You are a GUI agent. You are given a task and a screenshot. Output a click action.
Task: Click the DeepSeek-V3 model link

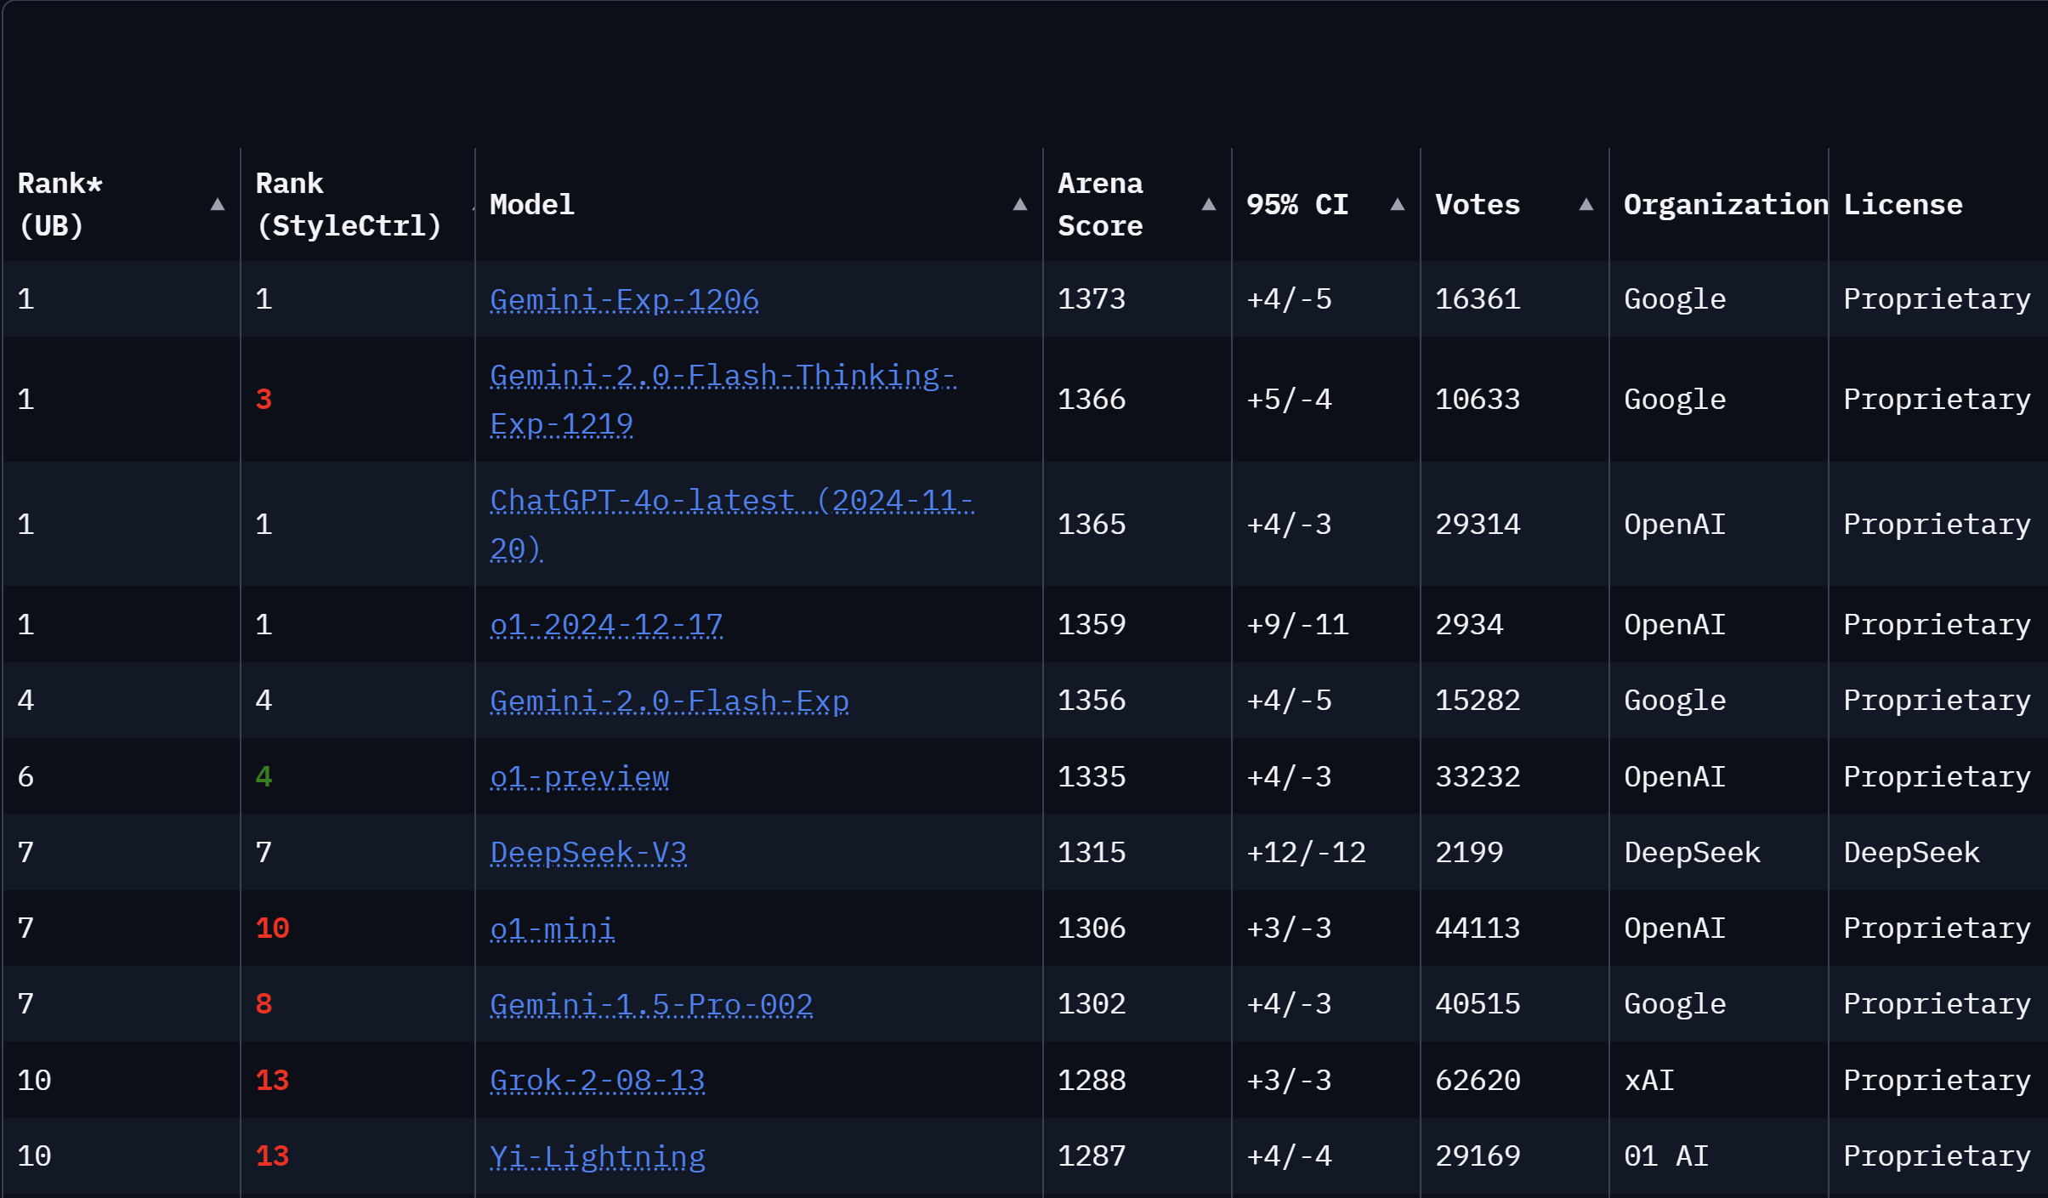[x=588, y=852]
